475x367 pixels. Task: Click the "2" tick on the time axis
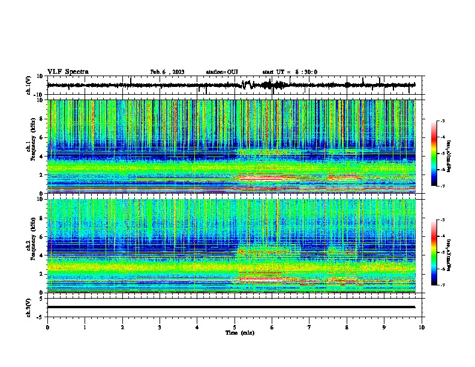(x=122, y=327)
